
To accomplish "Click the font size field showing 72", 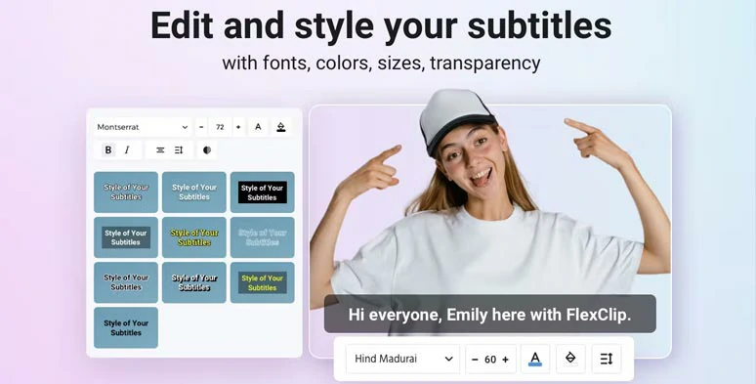I will click(221, 127).
